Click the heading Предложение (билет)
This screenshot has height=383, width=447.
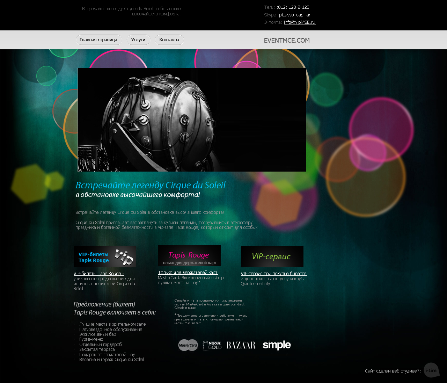tap(104, 304)
